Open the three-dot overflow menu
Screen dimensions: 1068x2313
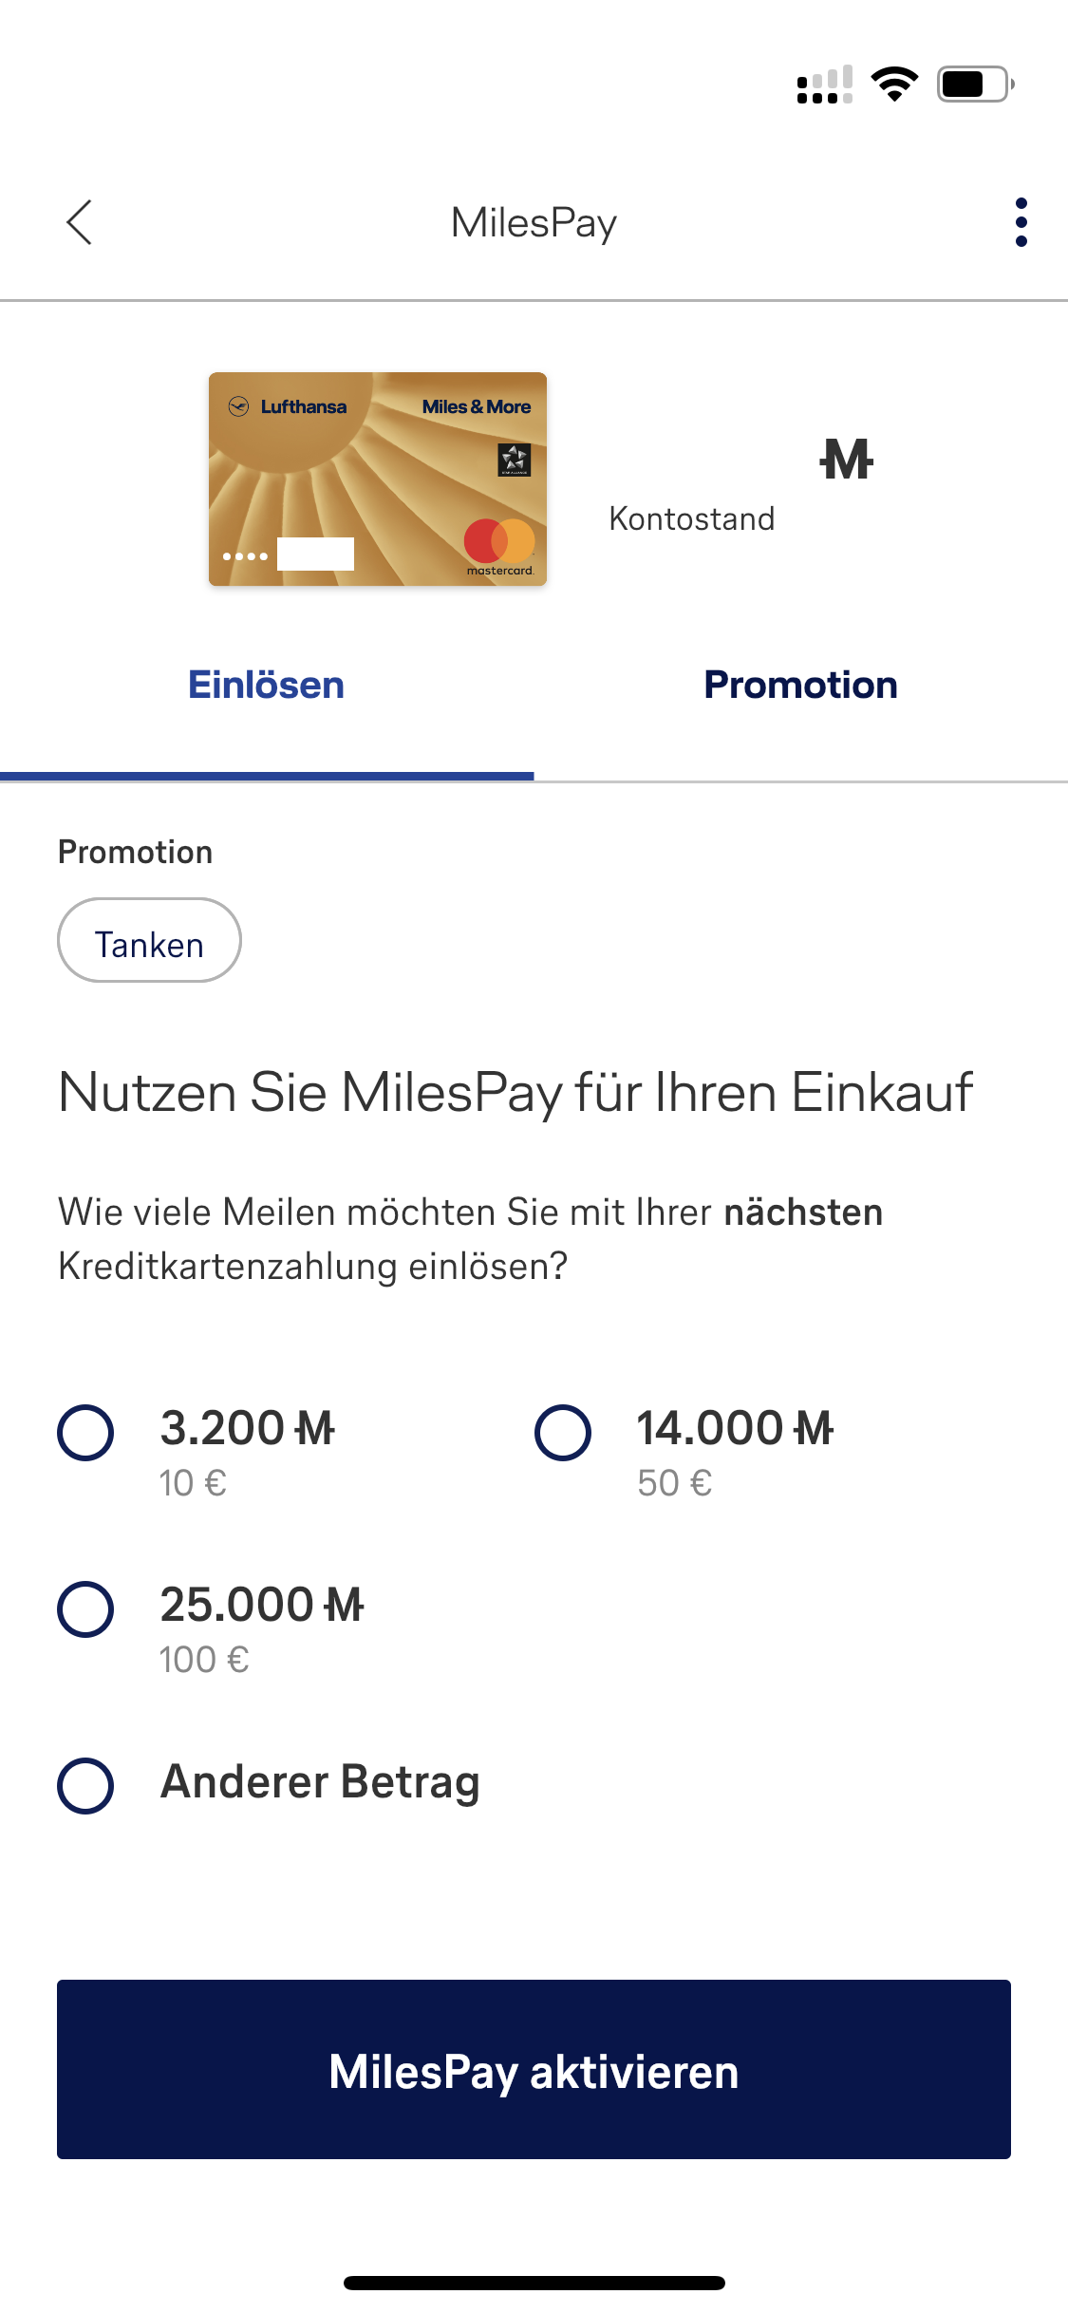(x=1021, y=222)
